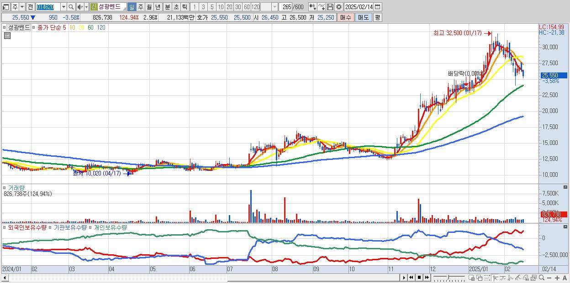Select the 30 interval button
This screenshot has width=570, height=283.
pyautogui.click(x=238, y=7)
